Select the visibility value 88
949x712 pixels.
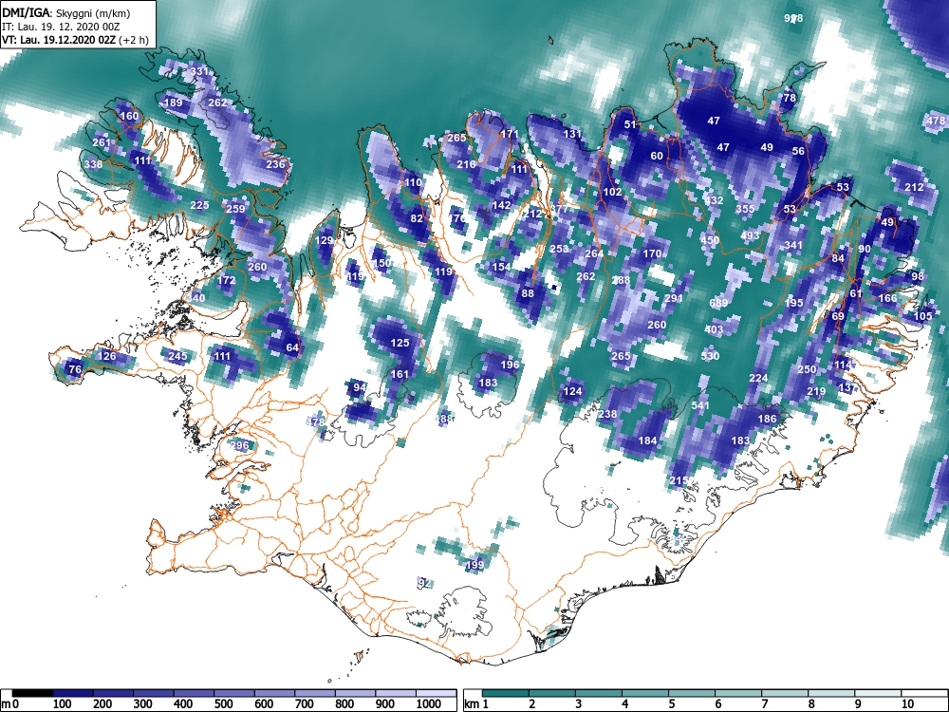tap(528, 293)
